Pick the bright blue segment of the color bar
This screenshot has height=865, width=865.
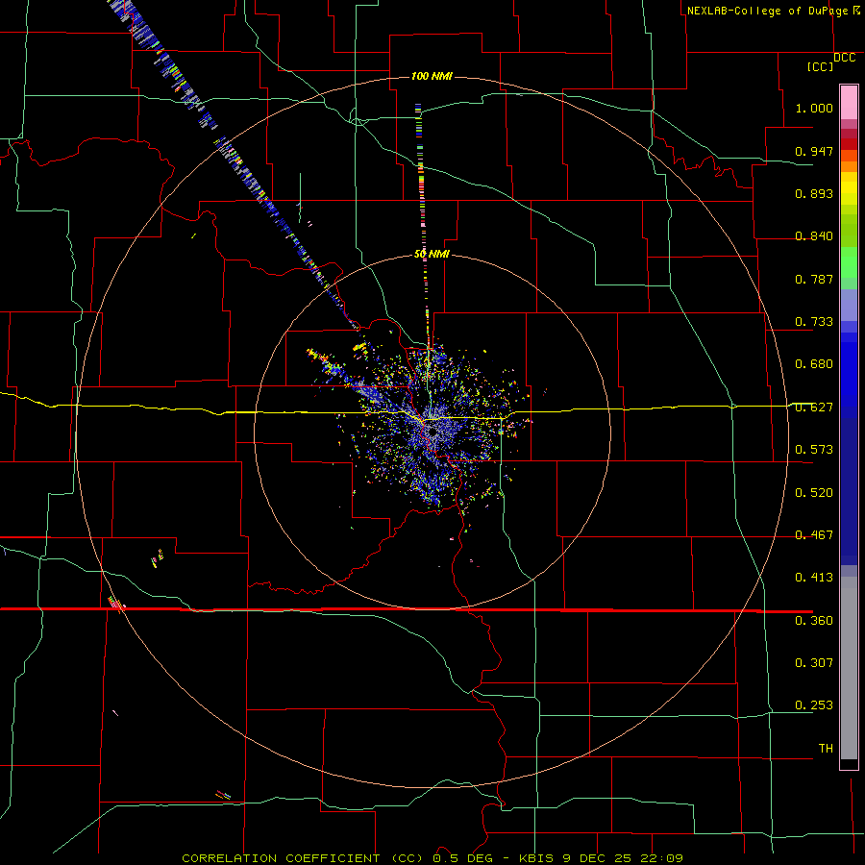click(849, 375)
